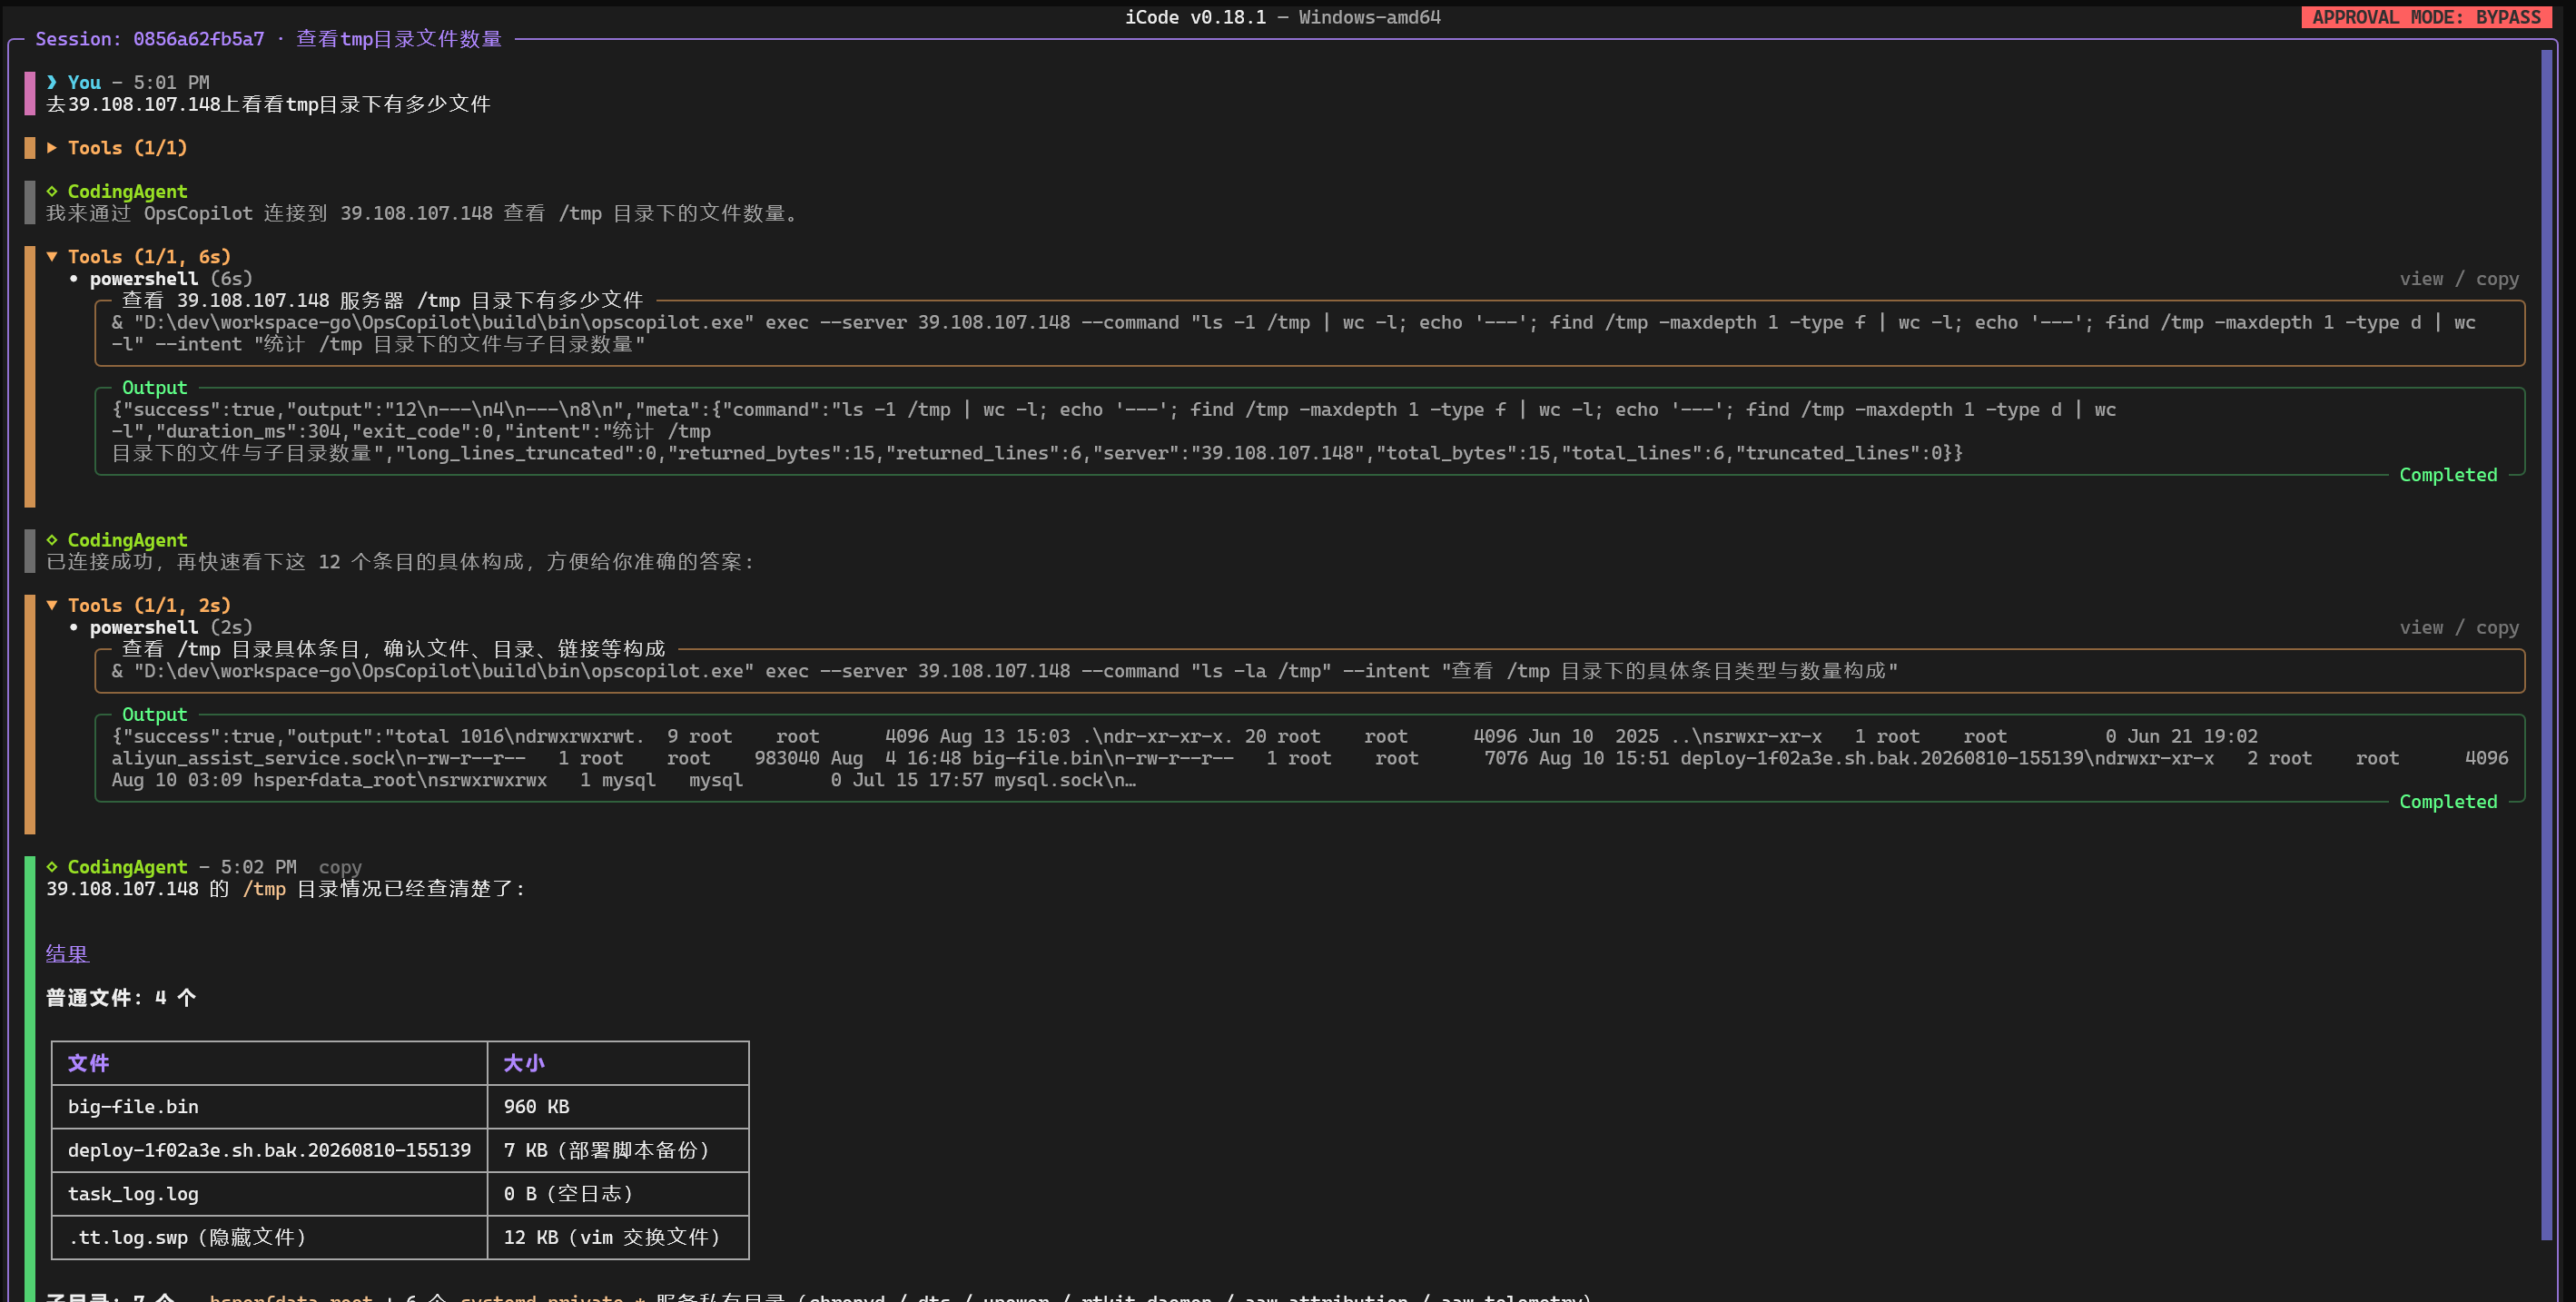Click the 0 B (空日志) cell
Screen dimensions: 2576x1302
[618, 1194]
